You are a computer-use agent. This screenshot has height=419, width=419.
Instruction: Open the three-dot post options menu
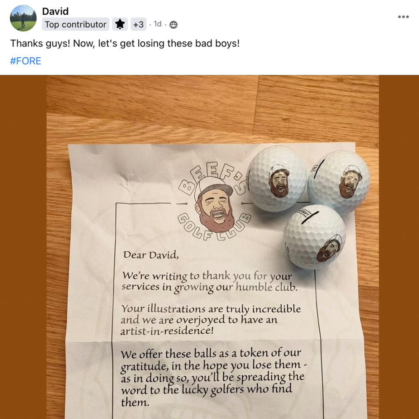(x=403, y=16)
